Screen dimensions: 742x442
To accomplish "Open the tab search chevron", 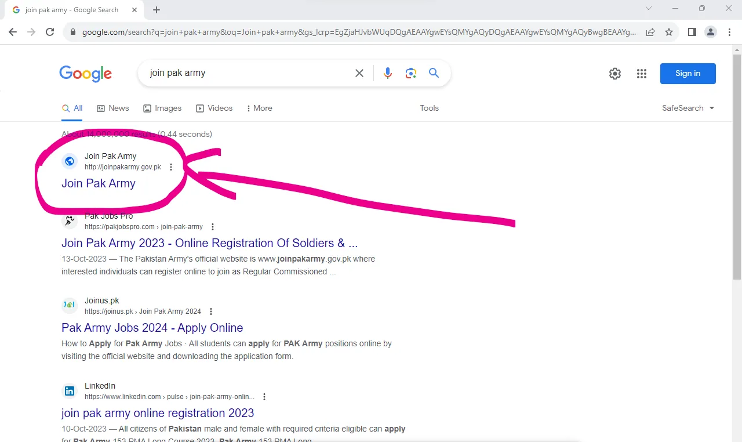I will coord(649,9).
